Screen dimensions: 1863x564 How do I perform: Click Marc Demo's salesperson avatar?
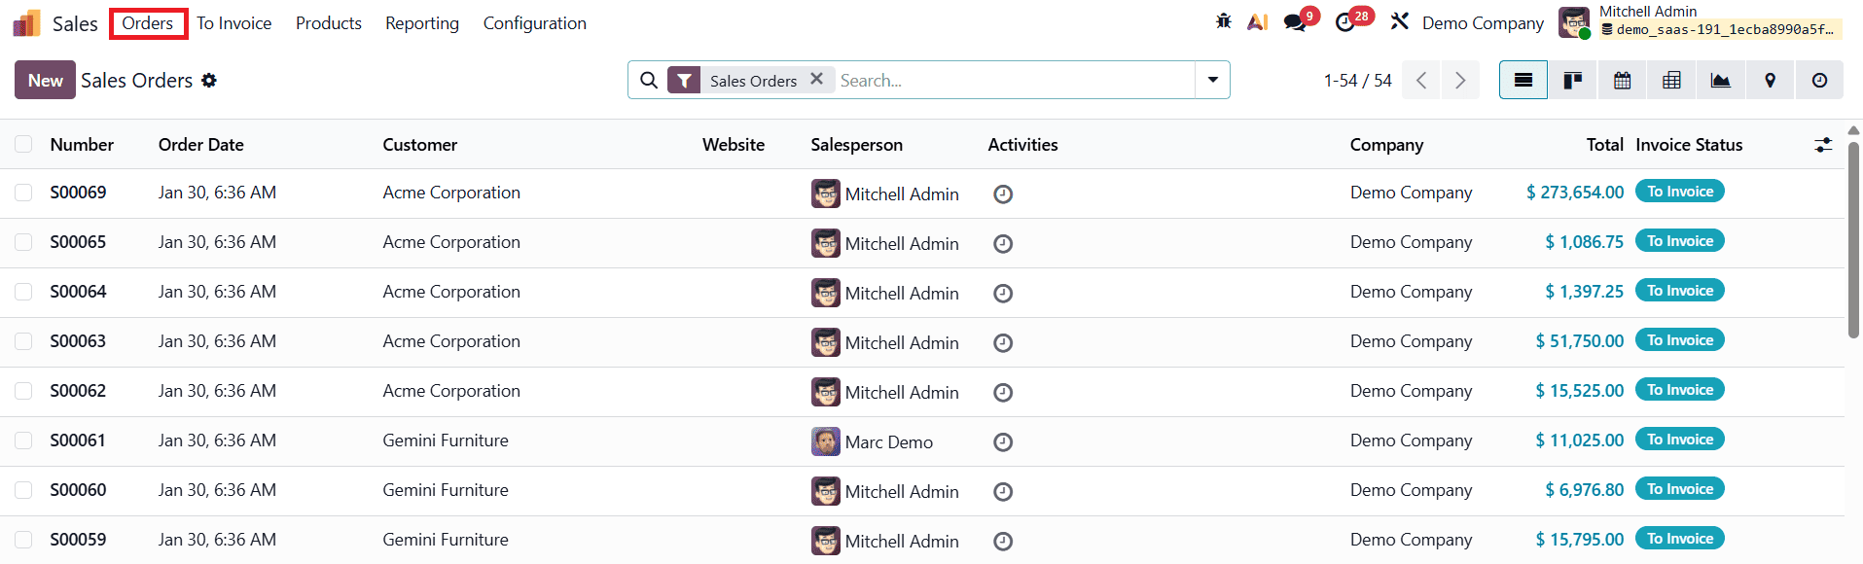point(826,441)
